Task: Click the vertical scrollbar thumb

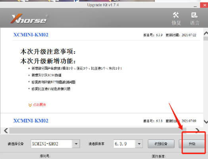Action: pos(206,39)
